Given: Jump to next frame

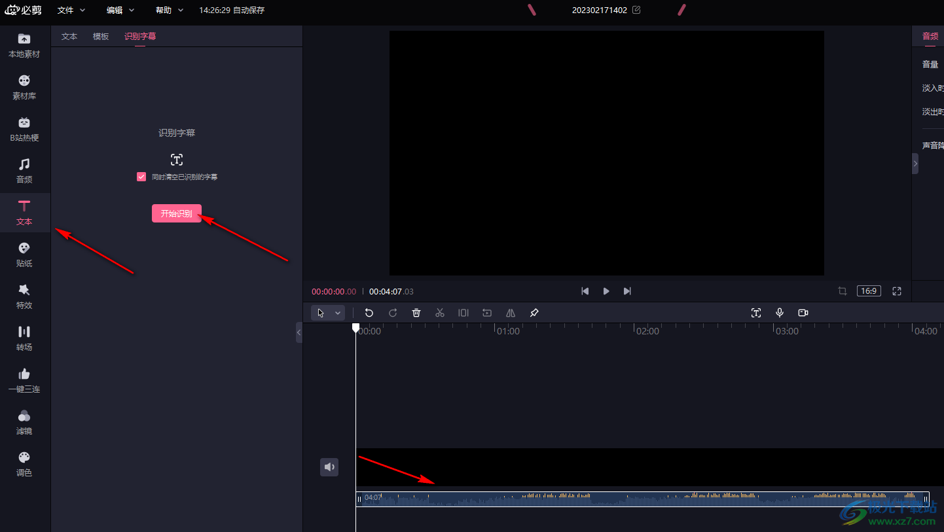Looking at the screenshot, I should tap(627, 291).
